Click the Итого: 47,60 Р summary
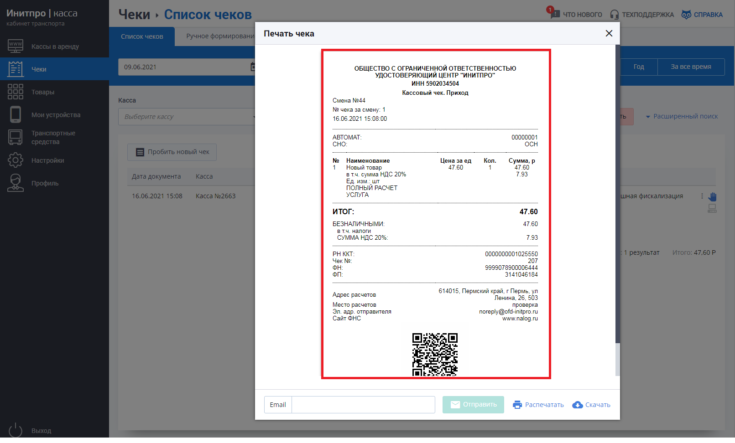Viewport: 735px width, 443px height. click(x=693, y=252)
